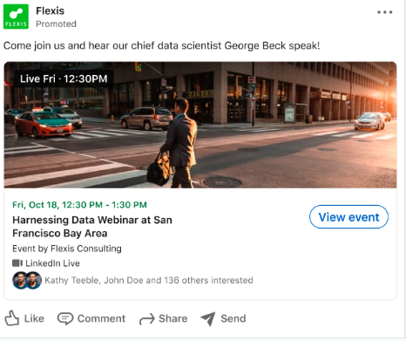This screenshot has height=341, width=406.
Task: Click the speech bubble Comment icon
Action: click(x=65, y=318)
